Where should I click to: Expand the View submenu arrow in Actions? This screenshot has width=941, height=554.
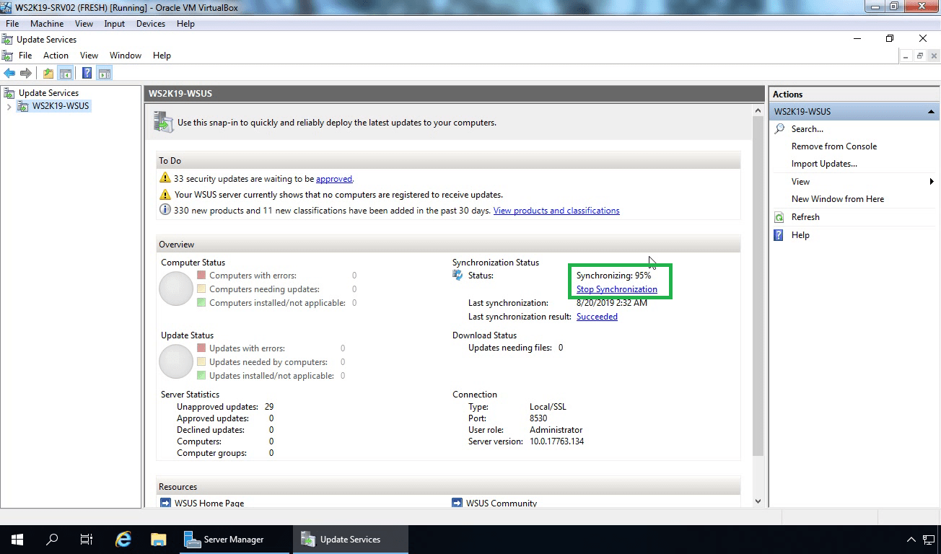coord(932,182)
